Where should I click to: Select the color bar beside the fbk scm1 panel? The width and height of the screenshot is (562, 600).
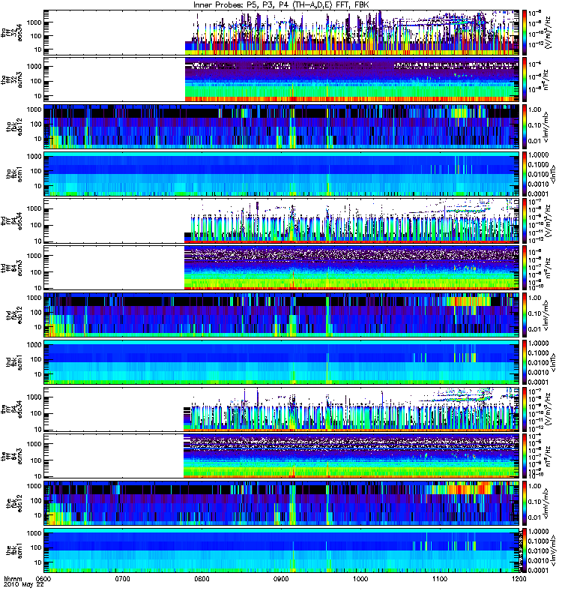click(525, 550)
